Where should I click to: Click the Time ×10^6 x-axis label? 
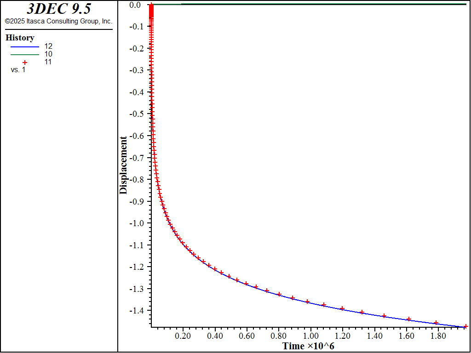[x=309, y=346]
